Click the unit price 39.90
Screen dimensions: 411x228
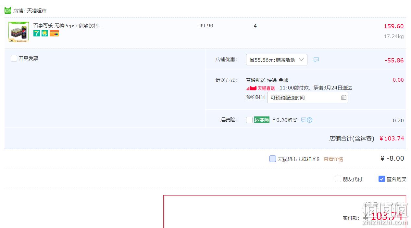[206, 26]
